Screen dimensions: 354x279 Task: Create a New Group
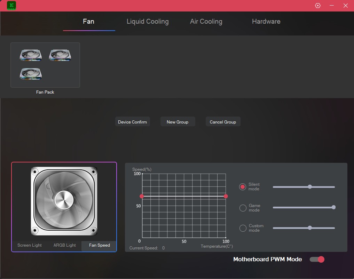pos(178,122)
